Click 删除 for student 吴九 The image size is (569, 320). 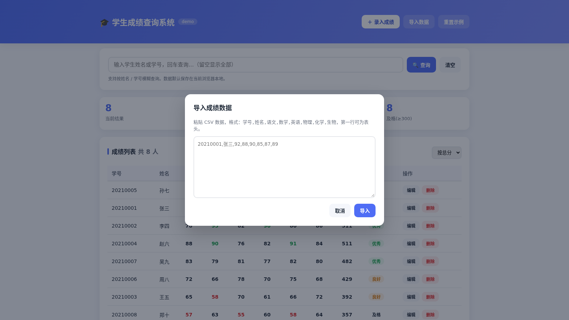pyautogui.click(x=430, y=261)
